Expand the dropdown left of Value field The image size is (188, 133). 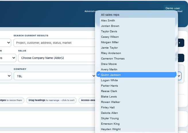coord(8,58)
